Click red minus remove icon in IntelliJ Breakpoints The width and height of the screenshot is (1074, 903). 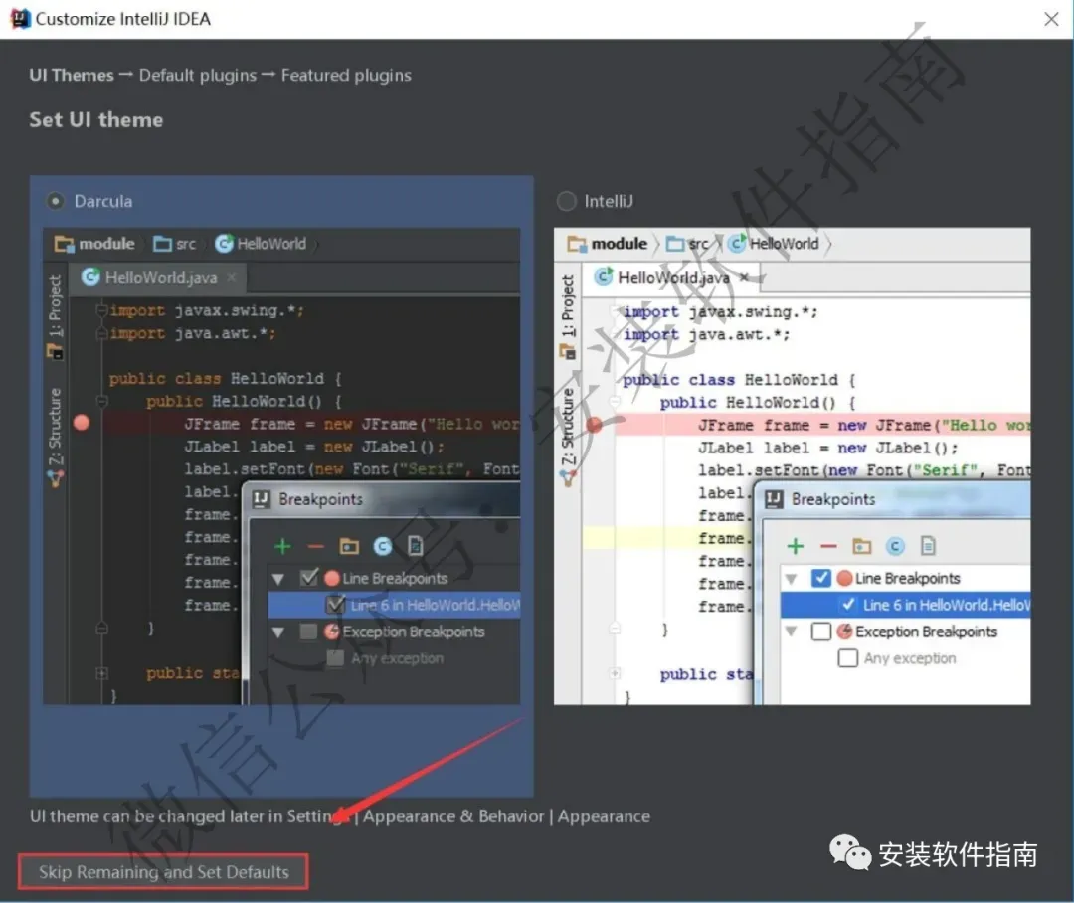pyautogui.click(x=828, y=546)
